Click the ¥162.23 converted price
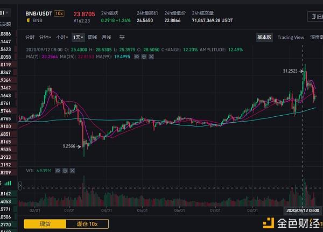The image size is (323, 232). [x=82, y=21]
